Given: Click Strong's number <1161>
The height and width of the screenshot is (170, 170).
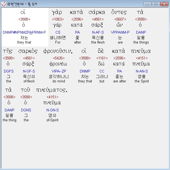Looking at the screenshot, I should (102, 58).
